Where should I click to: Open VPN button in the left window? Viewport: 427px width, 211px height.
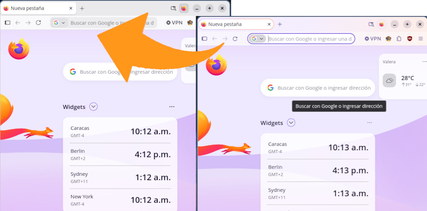[x=174, y=22]
